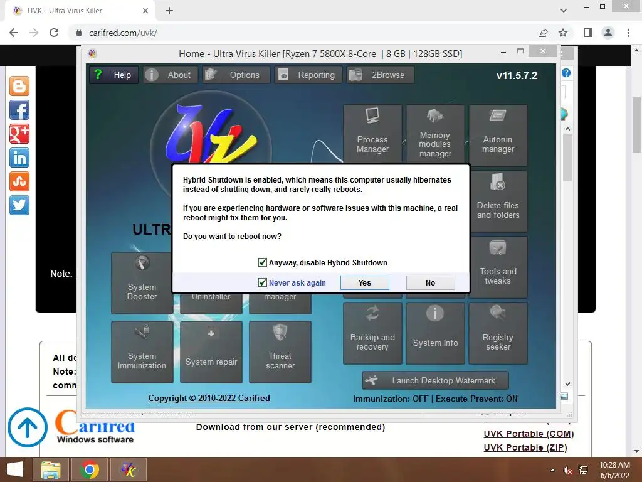Image resolution: width=642 pixels, height=482 pixels.
Task: Click the Facebook share icon
Action: pyautogui.click(x=19, y=110)
